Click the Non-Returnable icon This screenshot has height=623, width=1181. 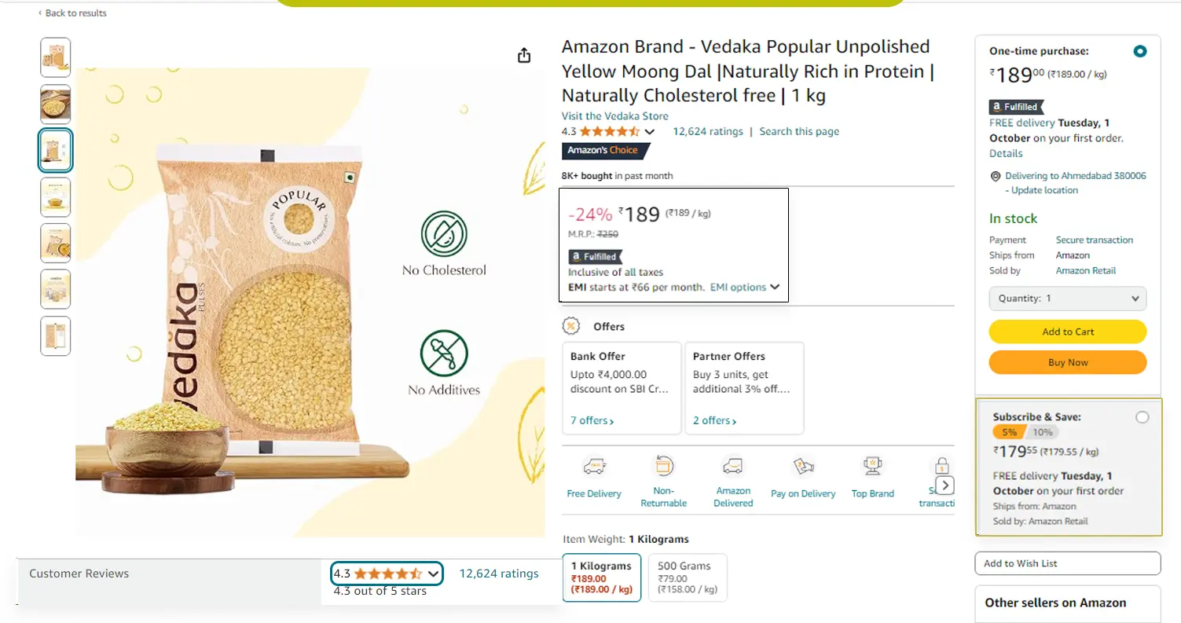coord(664,467)
